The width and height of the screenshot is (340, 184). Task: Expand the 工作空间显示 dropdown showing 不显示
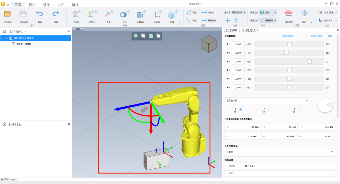279,152
